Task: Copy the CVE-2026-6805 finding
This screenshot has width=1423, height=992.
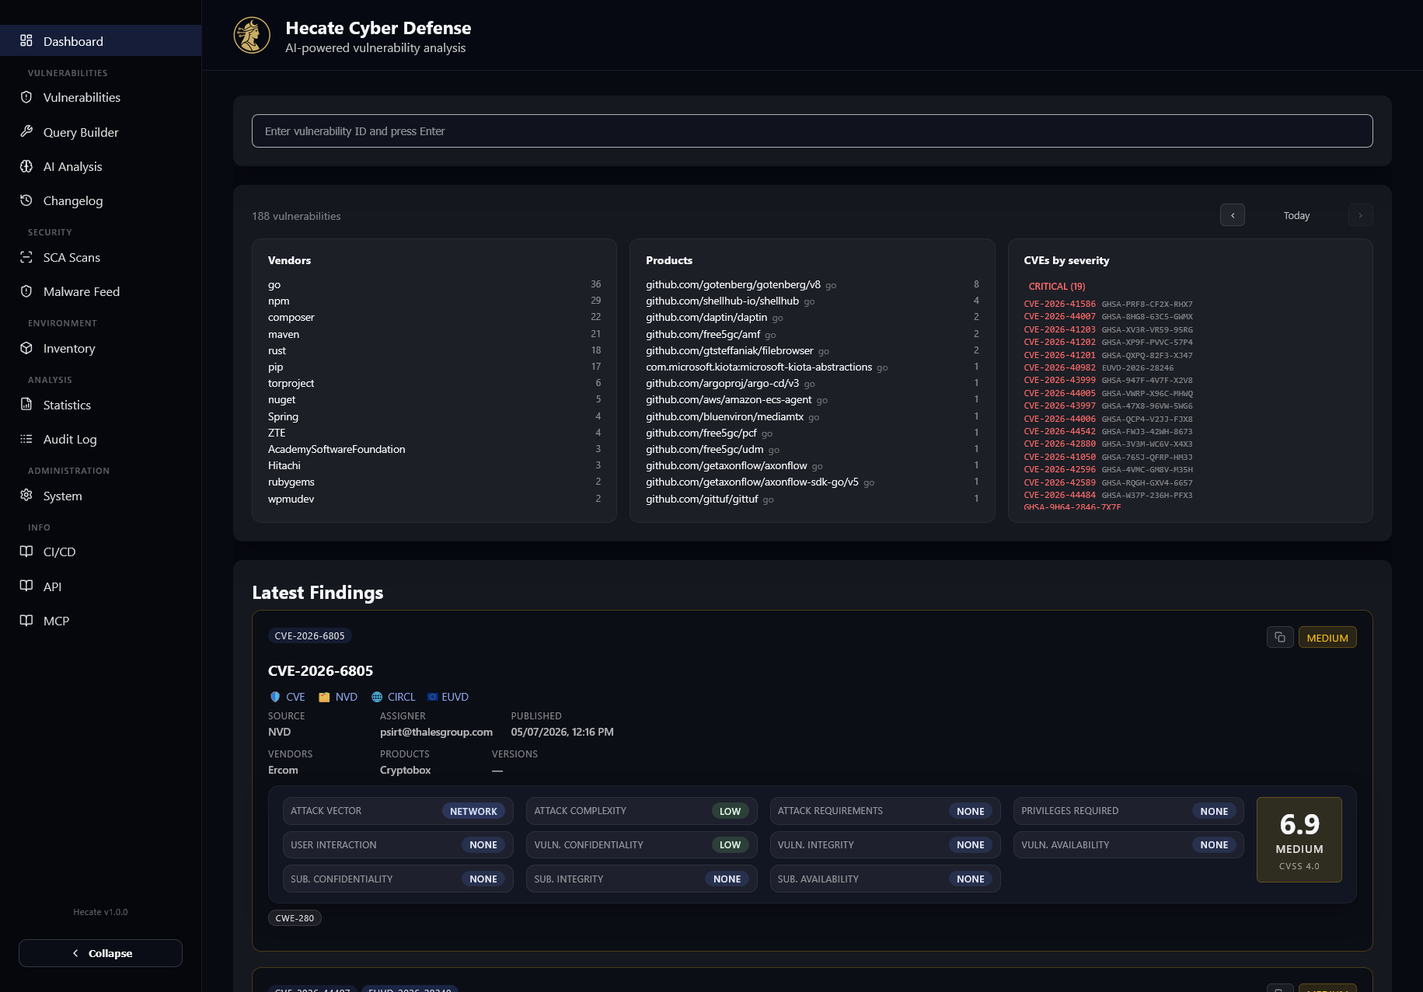Action: point(1280,638)
